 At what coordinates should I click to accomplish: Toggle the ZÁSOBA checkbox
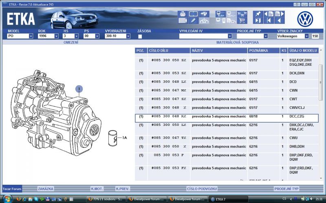140,36
